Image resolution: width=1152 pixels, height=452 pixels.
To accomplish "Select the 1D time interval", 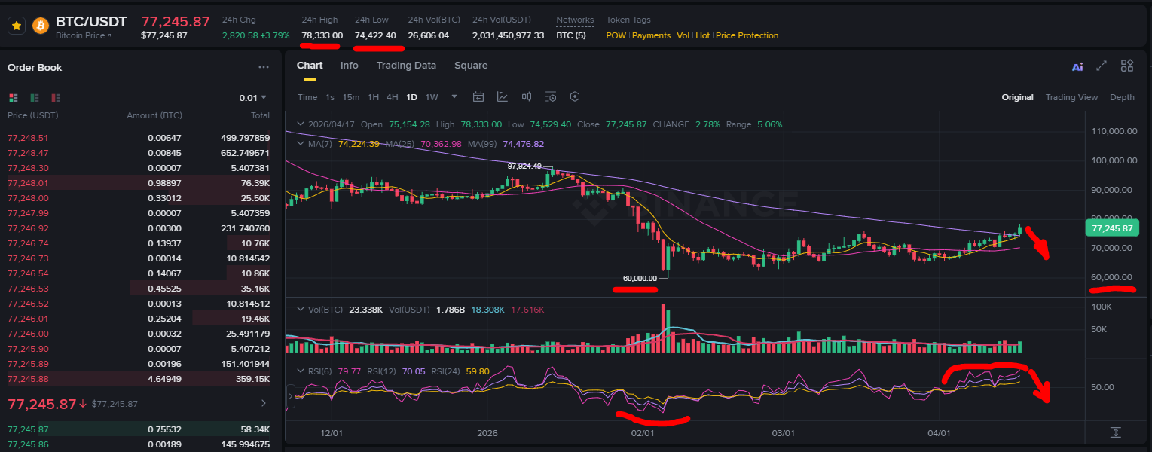I will [411, 97].
